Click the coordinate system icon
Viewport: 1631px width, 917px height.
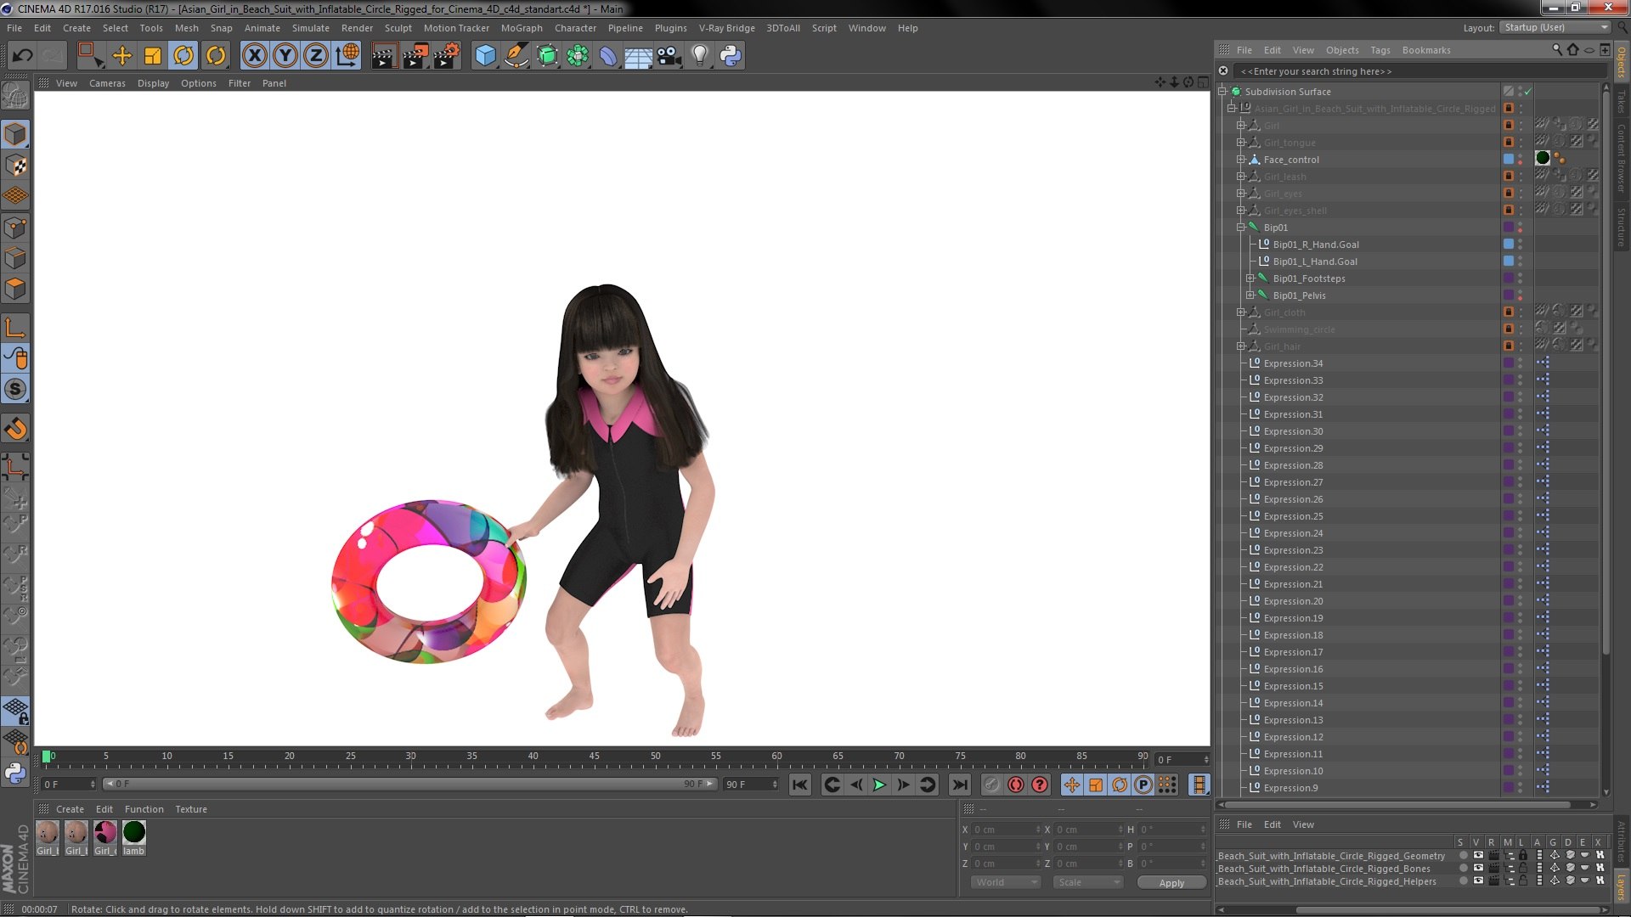tap(347, 56)
